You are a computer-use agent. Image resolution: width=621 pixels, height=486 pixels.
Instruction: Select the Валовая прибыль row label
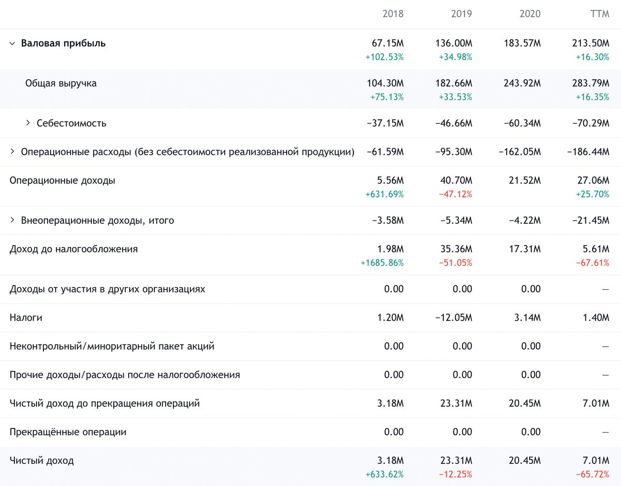[x=63, y=44]
